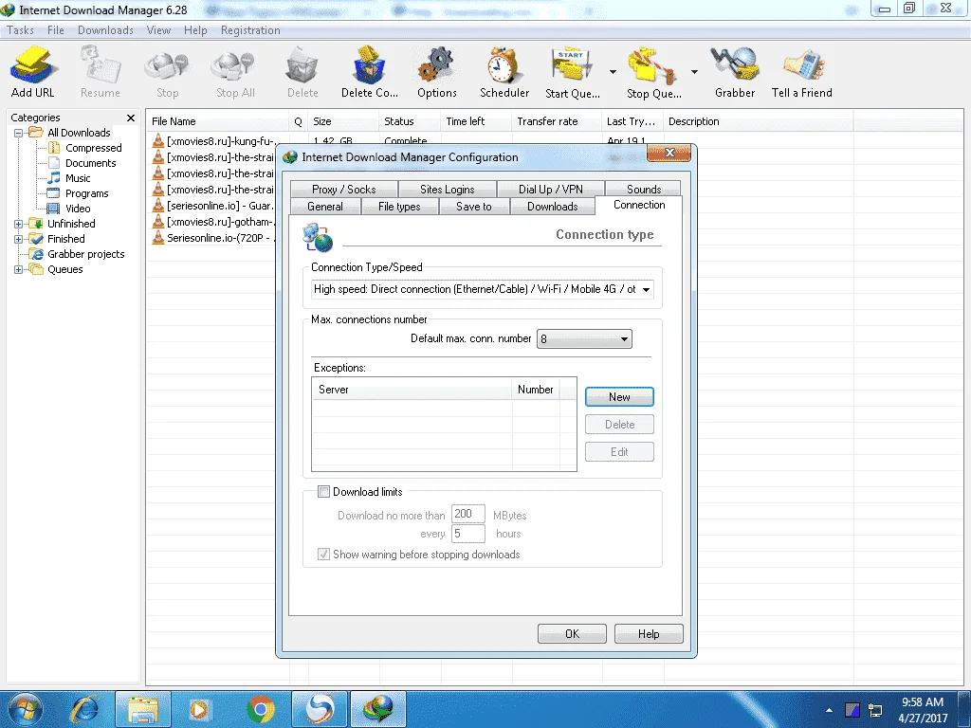Select All Downloads in the category tree
The image size is (971, 728).
[79, 133]
